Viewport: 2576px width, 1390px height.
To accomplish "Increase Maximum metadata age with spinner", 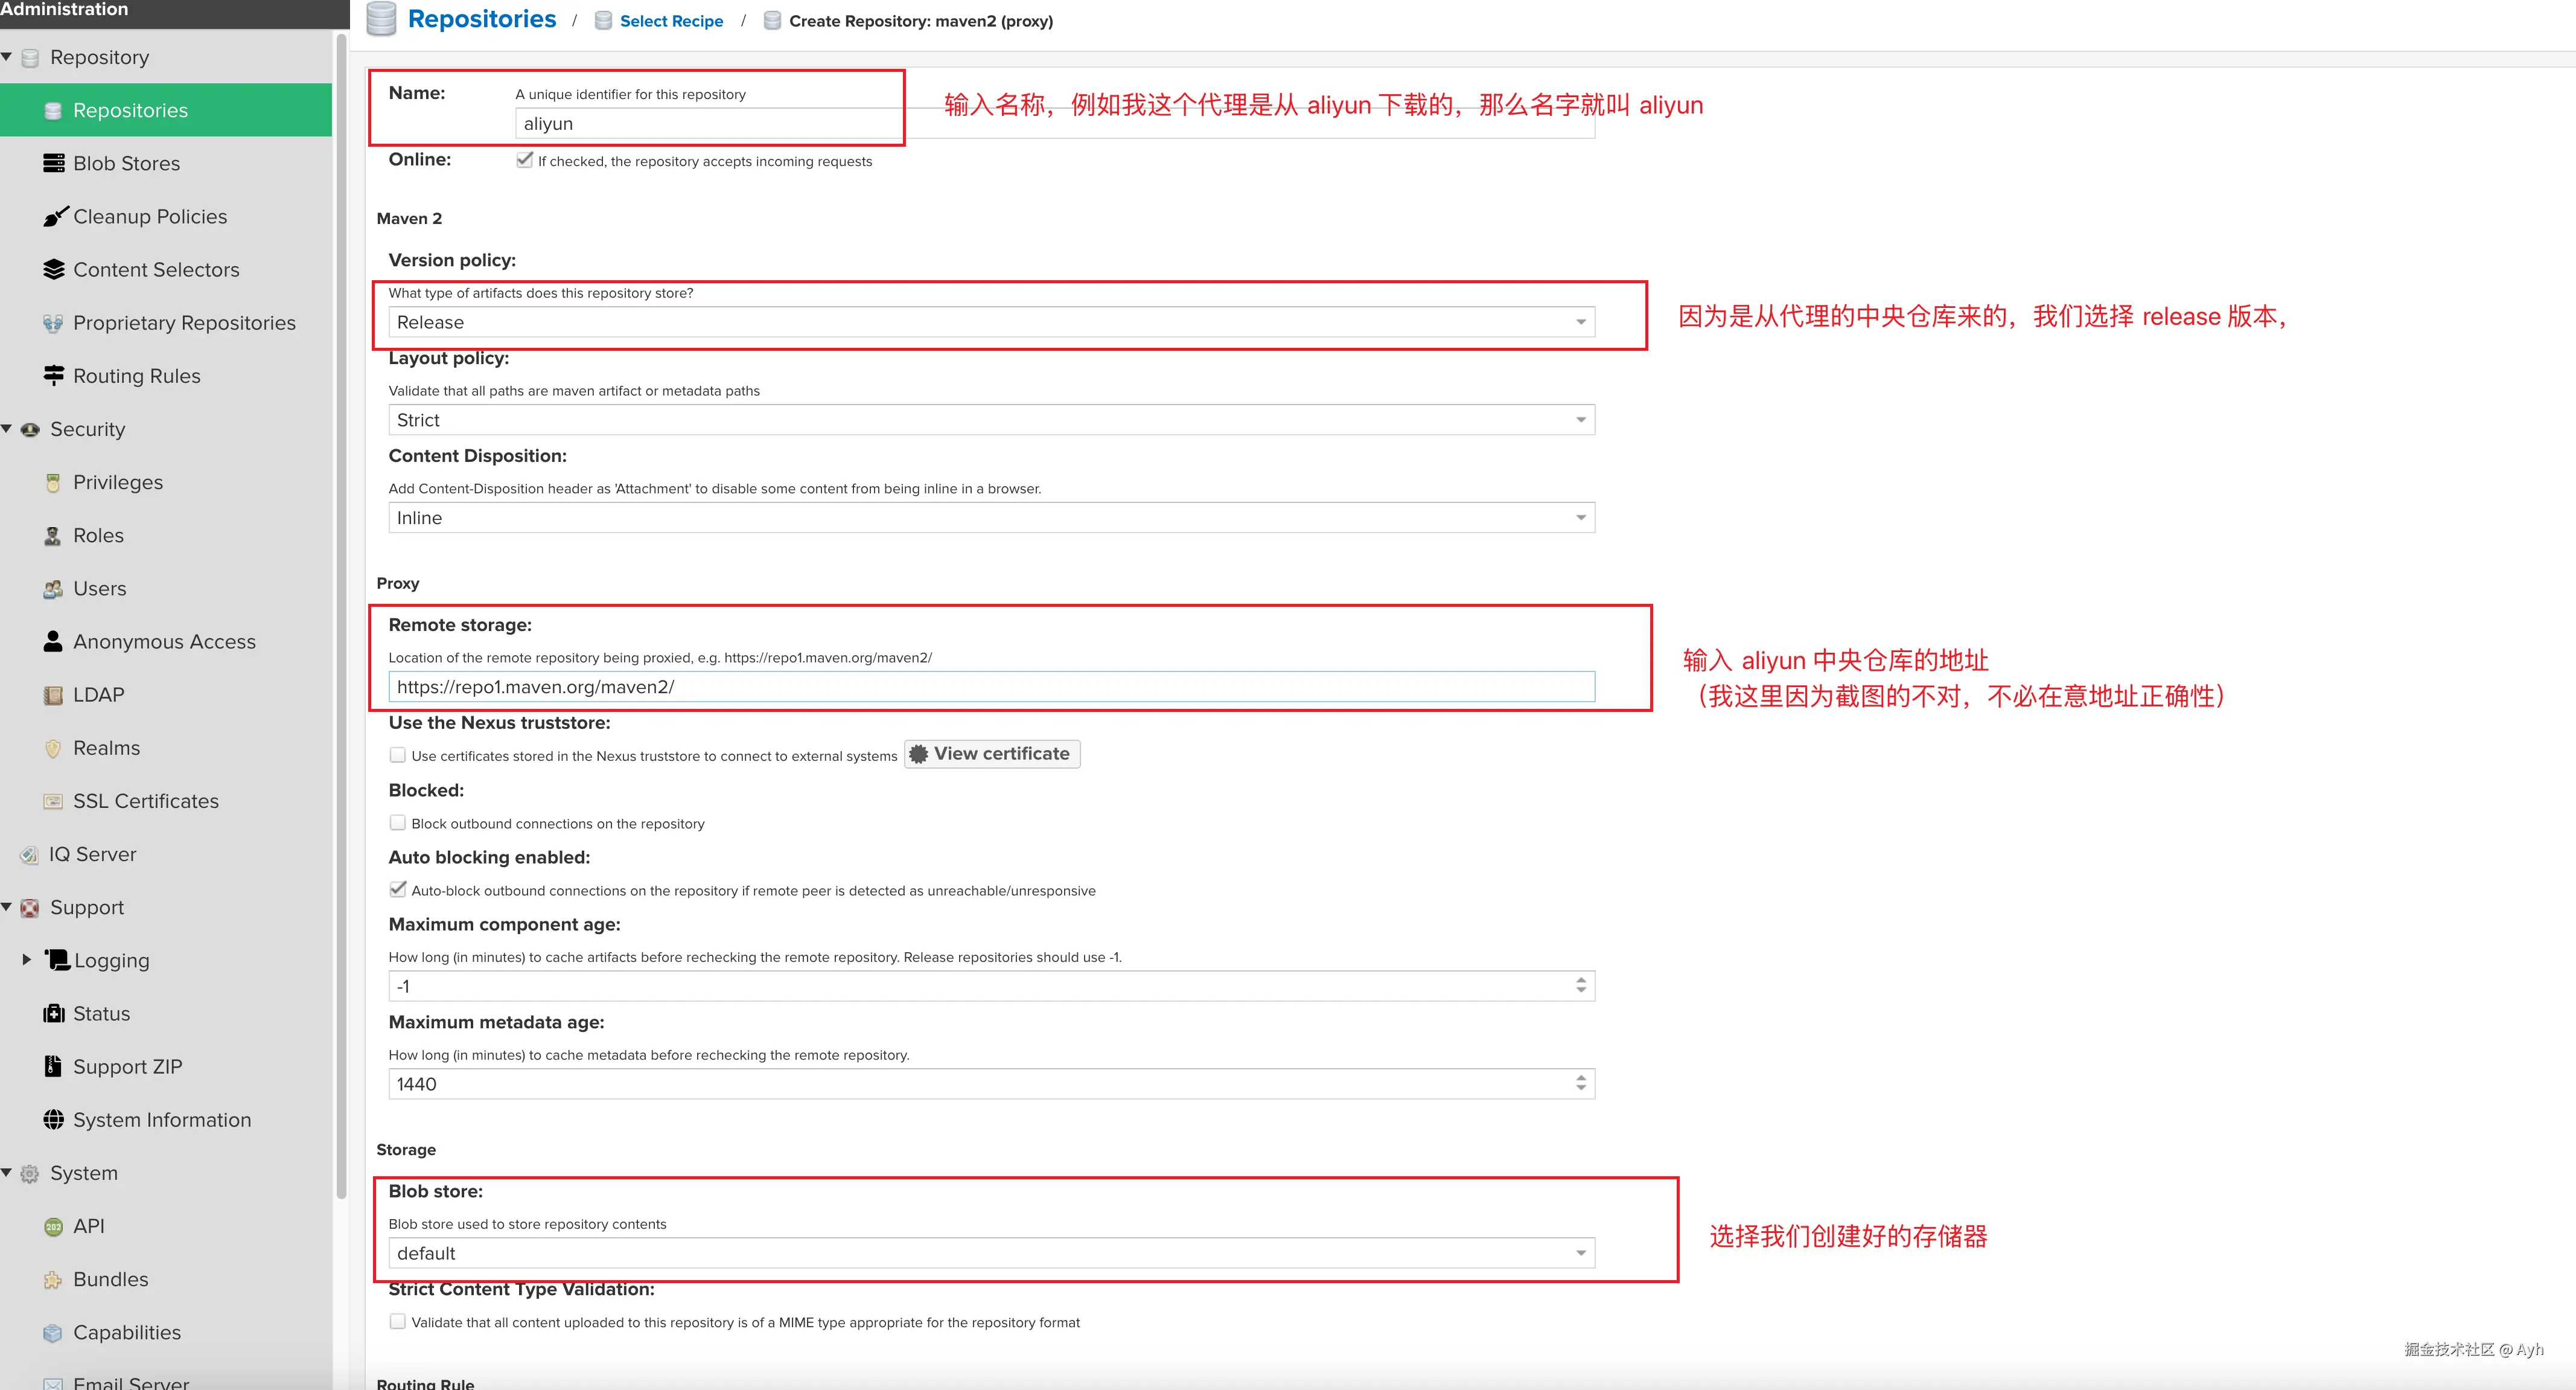I will [1581, 1078].
